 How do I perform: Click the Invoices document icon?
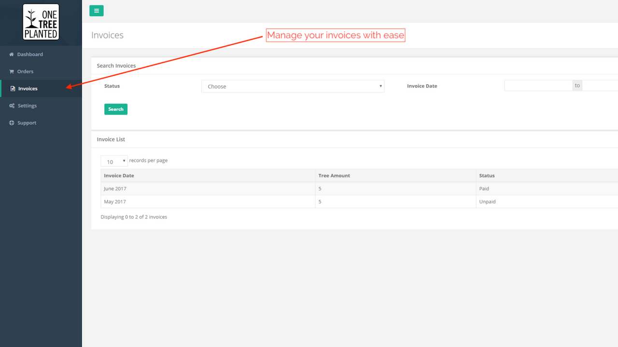click(13, 89)
